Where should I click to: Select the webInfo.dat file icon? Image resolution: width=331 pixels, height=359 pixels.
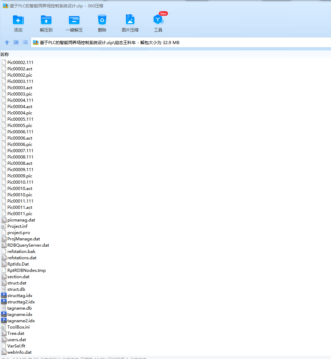pos(3,352)
